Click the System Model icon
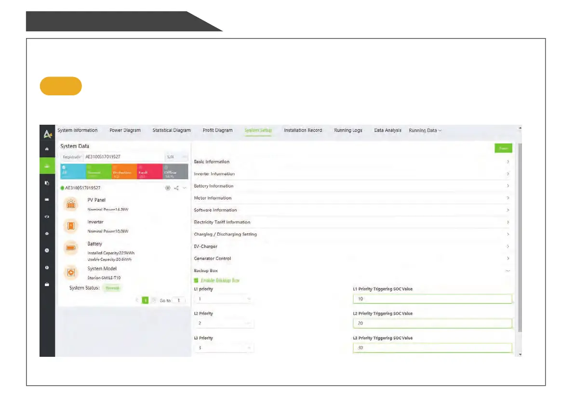This screenshot has height=404, width=574. point(71,273)
